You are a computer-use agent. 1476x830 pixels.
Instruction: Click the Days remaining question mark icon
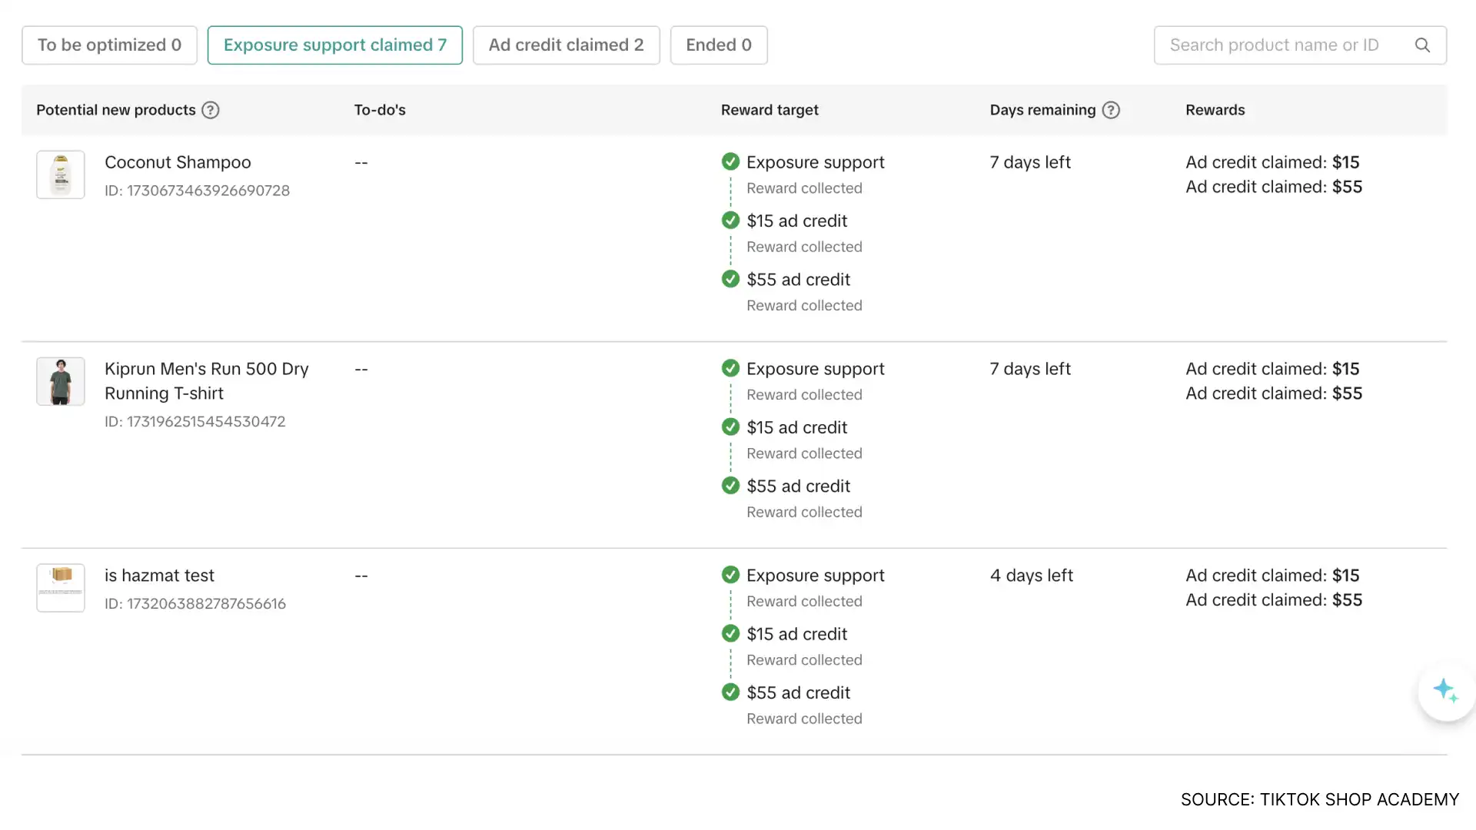point(1112,110)
